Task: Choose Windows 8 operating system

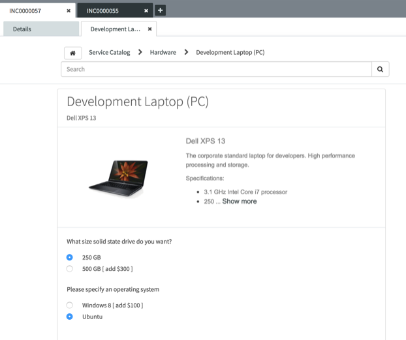Action: (69, 305)
